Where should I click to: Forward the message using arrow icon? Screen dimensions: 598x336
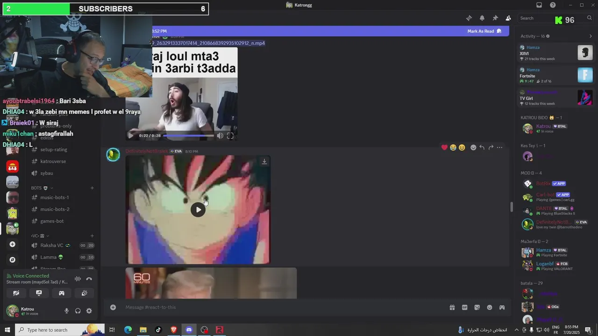(491, 147)
